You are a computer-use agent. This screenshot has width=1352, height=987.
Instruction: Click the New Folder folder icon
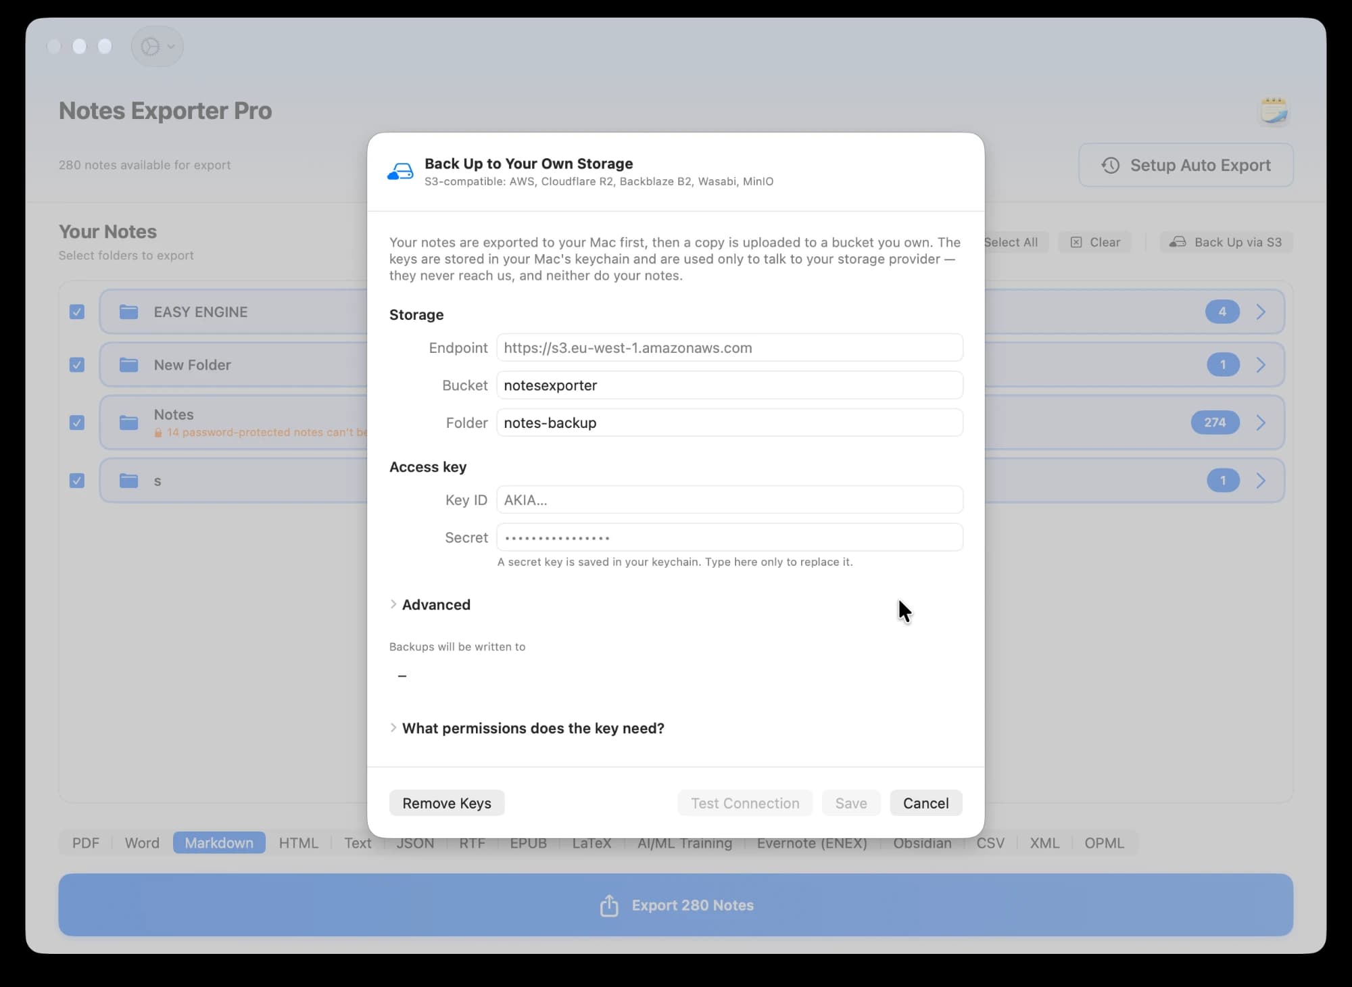(128, 365)
